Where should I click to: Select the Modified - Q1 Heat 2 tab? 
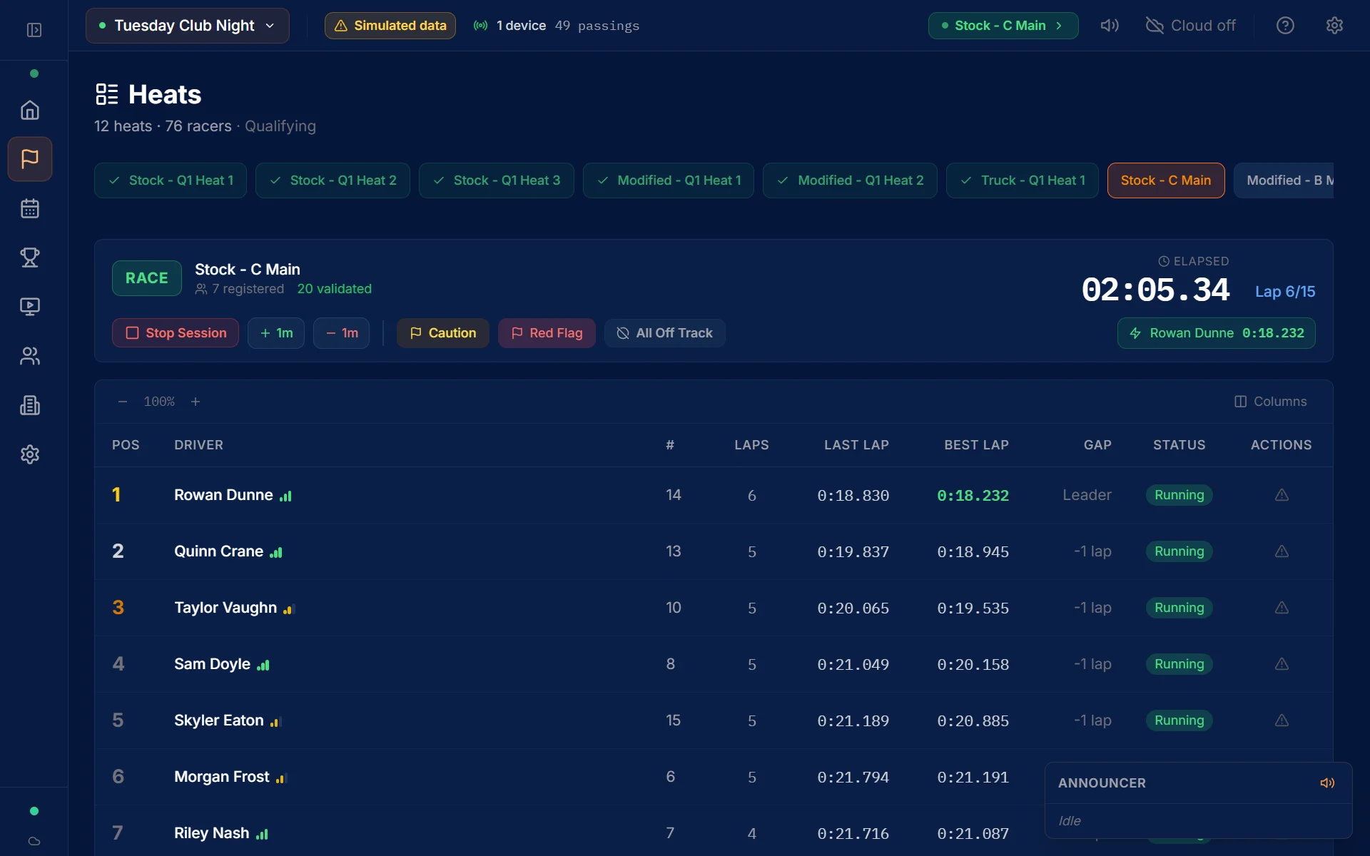pos(850,180)
